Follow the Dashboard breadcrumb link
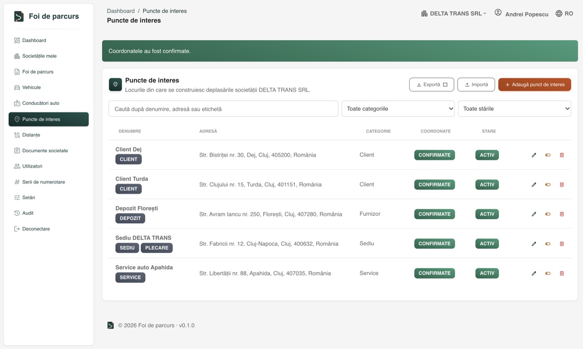Screen dimensions: 583x349 121,11
